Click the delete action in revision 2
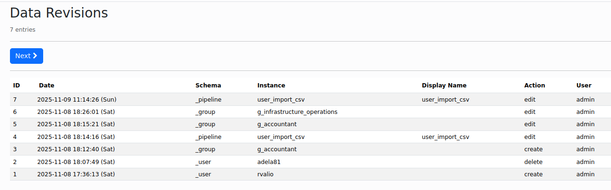 [533, 162]
